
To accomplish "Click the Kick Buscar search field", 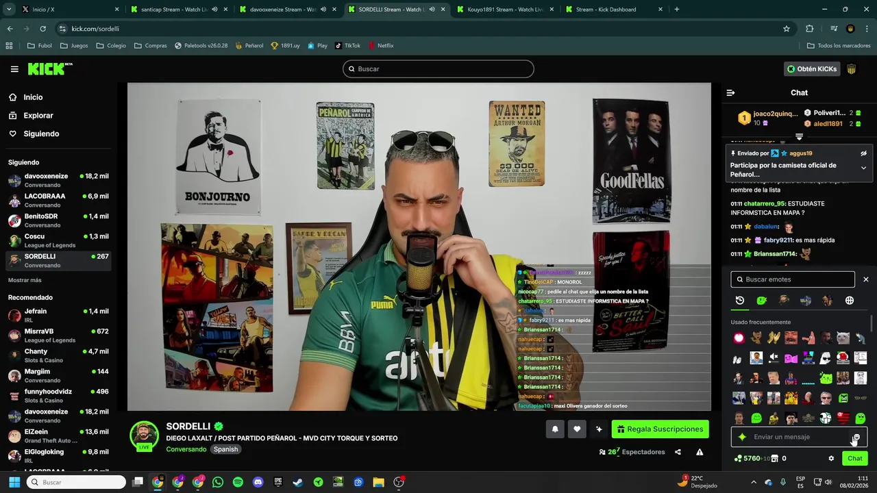I will (x=438, y=69).
